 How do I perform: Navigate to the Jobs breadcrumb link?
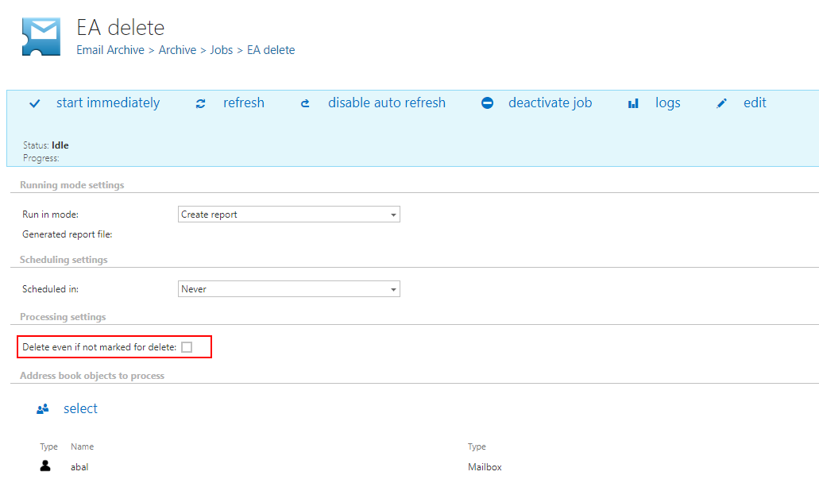[222, 49]
